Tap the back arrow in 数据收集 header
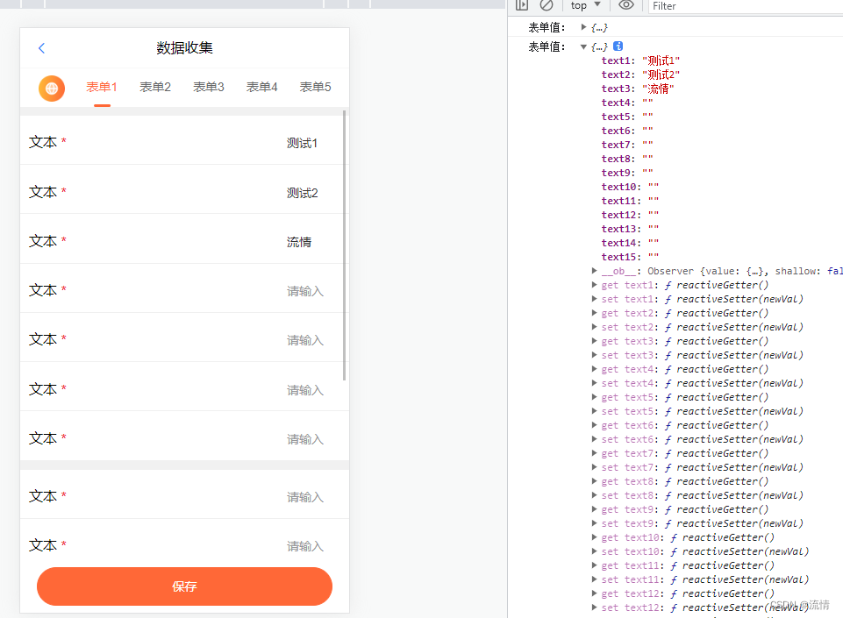843x618 pixels. (41, 48)
